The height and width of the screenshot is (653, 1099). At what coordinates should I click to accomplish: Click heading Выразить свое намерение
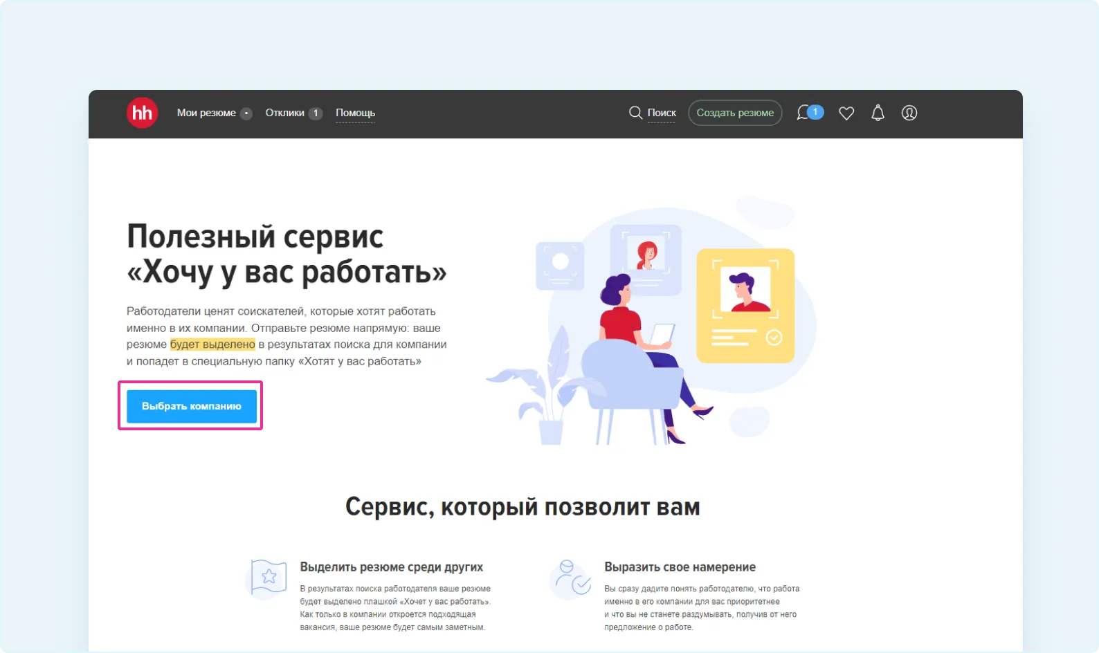[680, 567]
